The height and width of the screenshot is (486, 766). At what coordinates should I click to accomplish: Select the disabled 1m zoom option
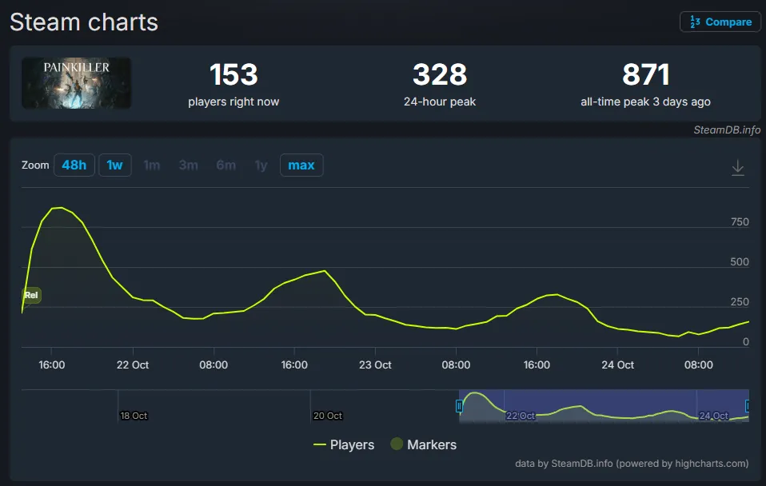152,165
